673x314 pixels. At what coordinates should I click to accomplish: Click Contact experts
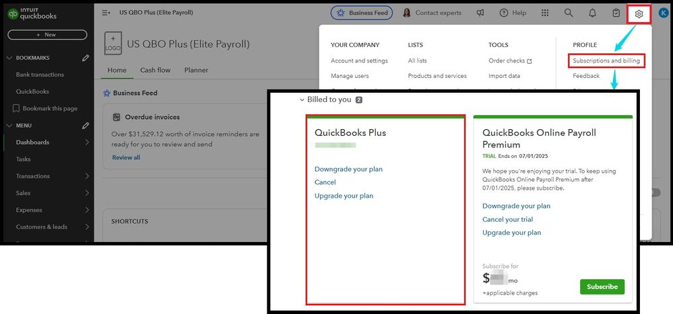click(x=438, y=13)
